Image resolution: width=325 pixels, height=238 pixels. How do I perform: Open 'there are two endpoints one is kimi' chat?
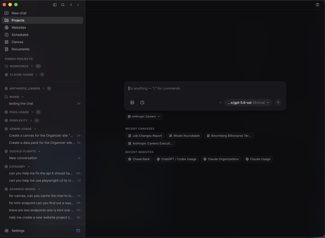pos(42,210)
